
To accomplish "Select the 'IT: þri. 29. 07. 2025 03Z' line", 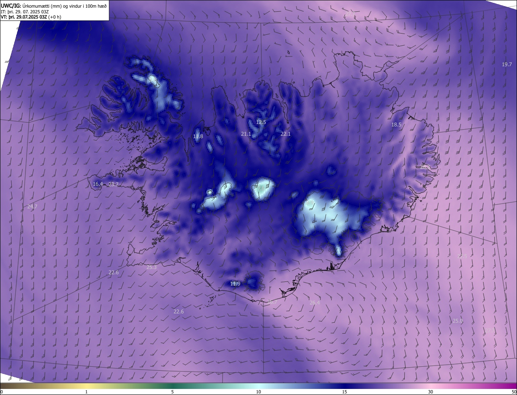I will coord(25,11).
